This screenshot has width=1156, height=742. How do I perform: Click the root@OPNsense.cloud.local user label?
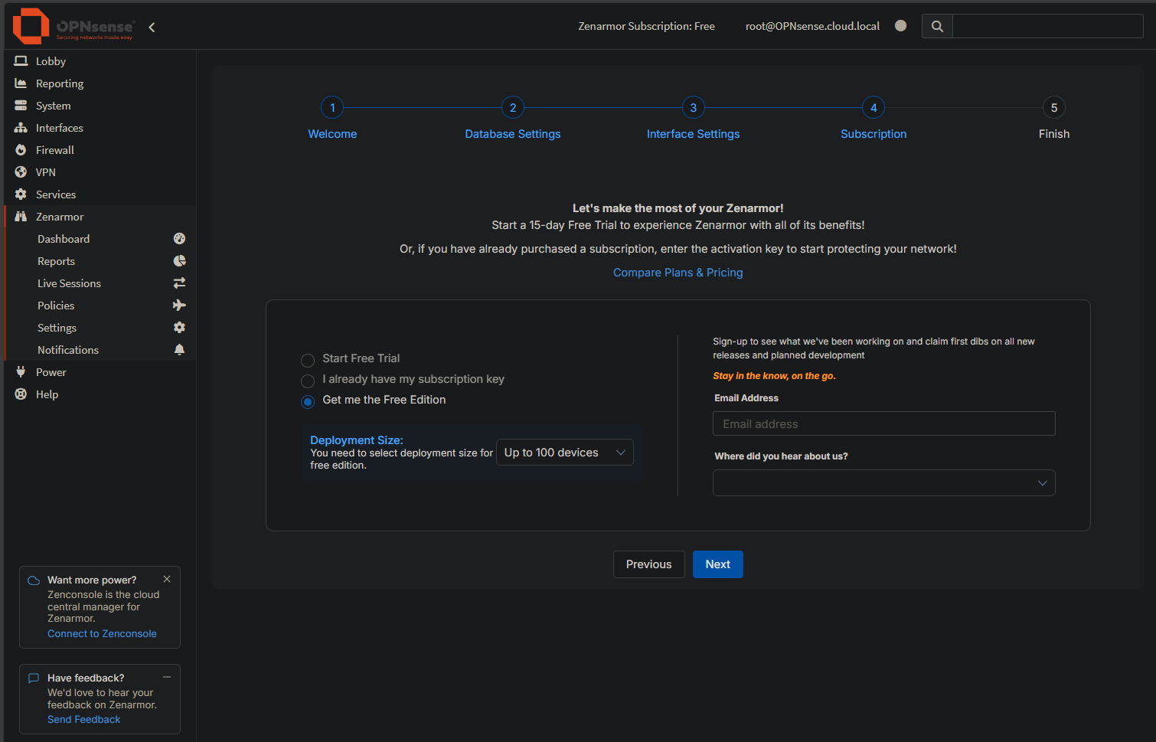pyautogui.click(x=813, y=26)
